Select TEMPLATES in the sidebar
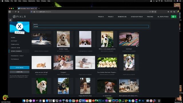This screenshot has width=183, height=103. [15, 44]
